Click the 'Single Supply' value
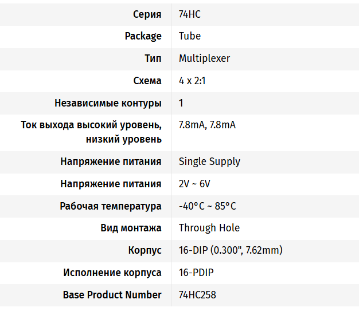This screenshot has width=359, height=319. [209, 162]
